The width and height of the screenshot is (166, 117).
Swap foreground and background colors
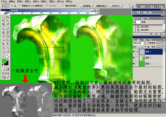click(x=8, y=59)
